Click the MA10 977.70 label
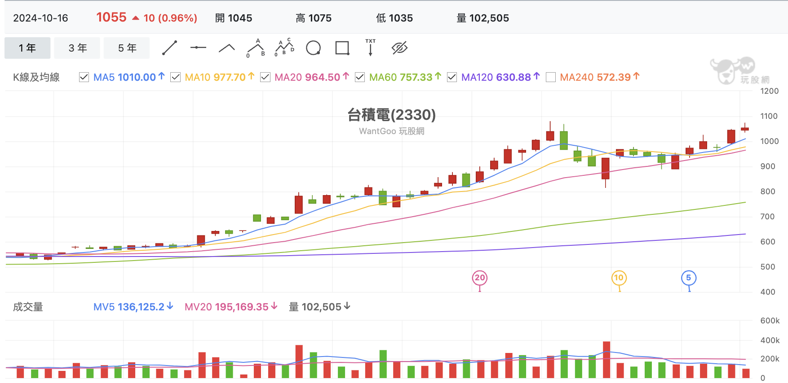The image size is (788, 383). tap(220, 77)
